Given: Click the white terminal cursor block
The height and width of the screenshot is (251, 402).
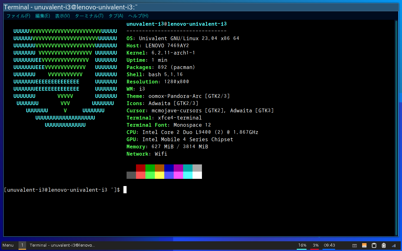Looking at the screenshot, I should click(x=125, y=190).
